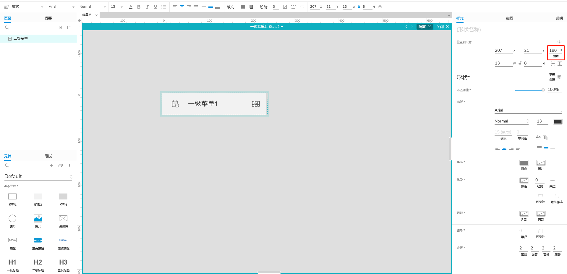Click the 更新 style link
This screenshot has width=567, height=274.
tap(552, 75)
